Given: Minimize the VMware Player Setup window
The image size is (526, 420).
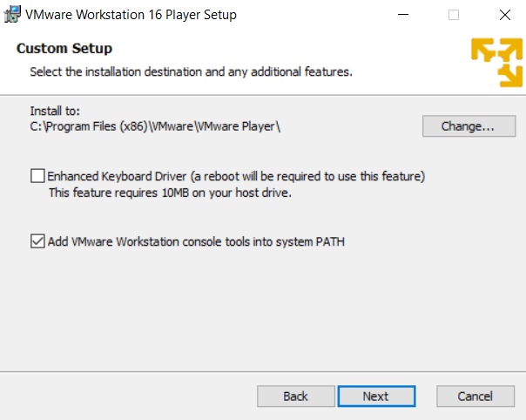Looking at the screenshot, I should tap(403, 15).
